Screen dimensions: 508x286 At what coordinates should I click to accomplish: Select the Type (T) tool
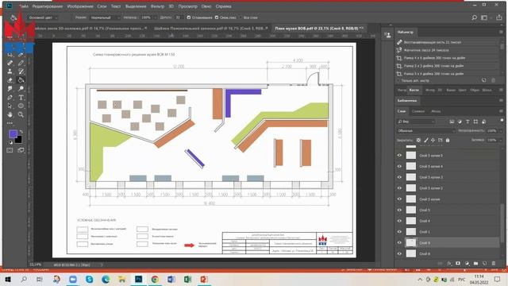click(x=21, y=97)
